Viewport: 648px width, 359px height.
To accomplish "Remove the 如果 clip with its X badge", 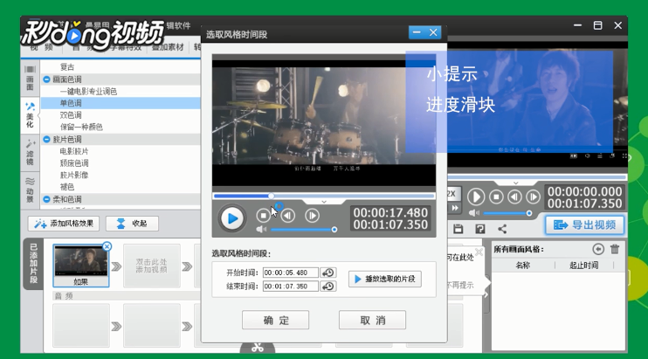I will pos(107,246).
